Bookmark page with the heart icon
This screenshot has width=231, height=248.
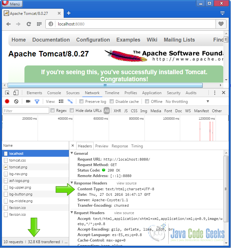coord(221,24)
